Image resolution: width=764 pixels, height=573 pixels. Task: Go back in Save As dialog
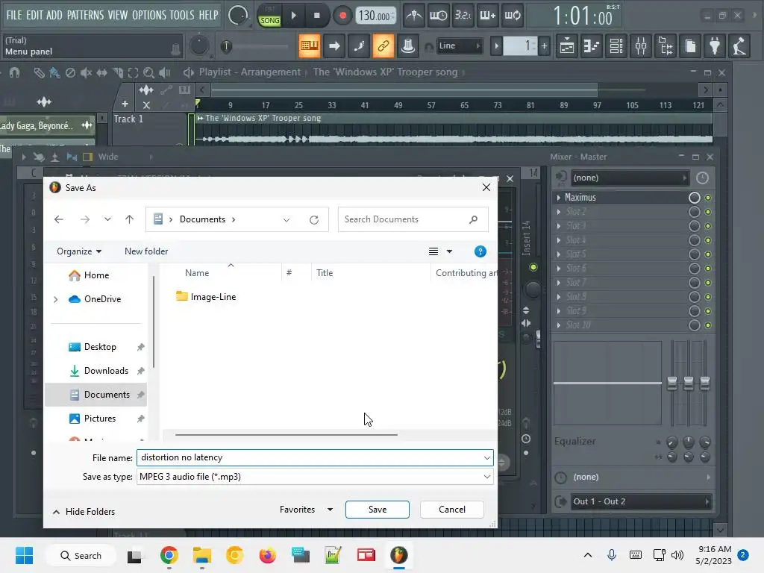pyautogui.click(x=59, y=219)
